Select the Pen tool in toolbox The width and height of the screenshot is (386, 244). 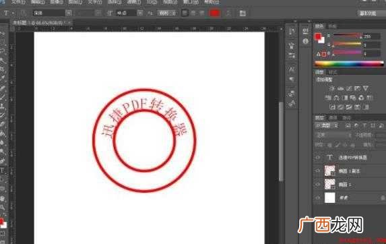click(x=3, y=161)
